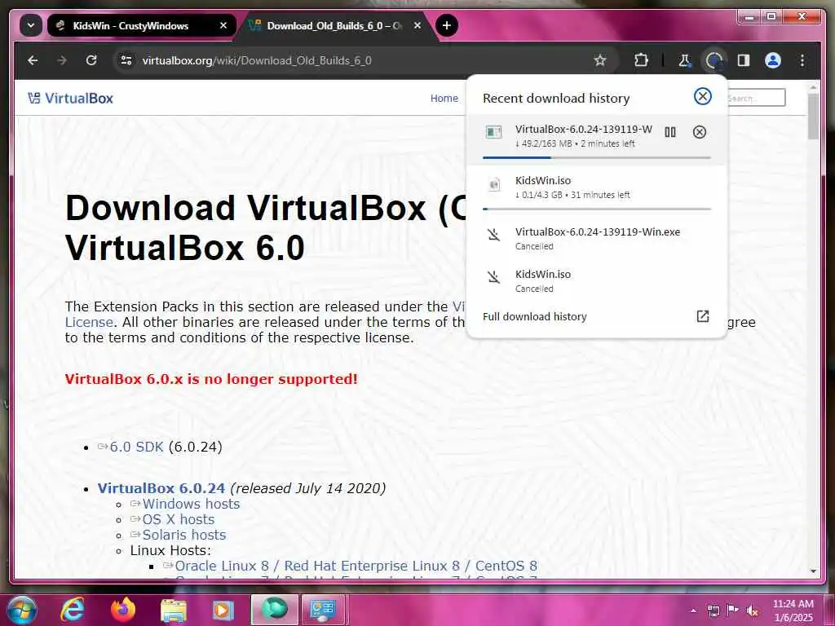Open Windows Media Player on taskbar

(x=223, y=610)
